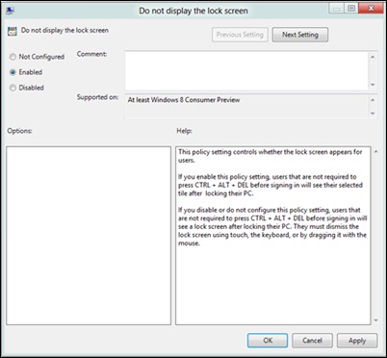Click the 'Help:' label

[x=184, y=131]
